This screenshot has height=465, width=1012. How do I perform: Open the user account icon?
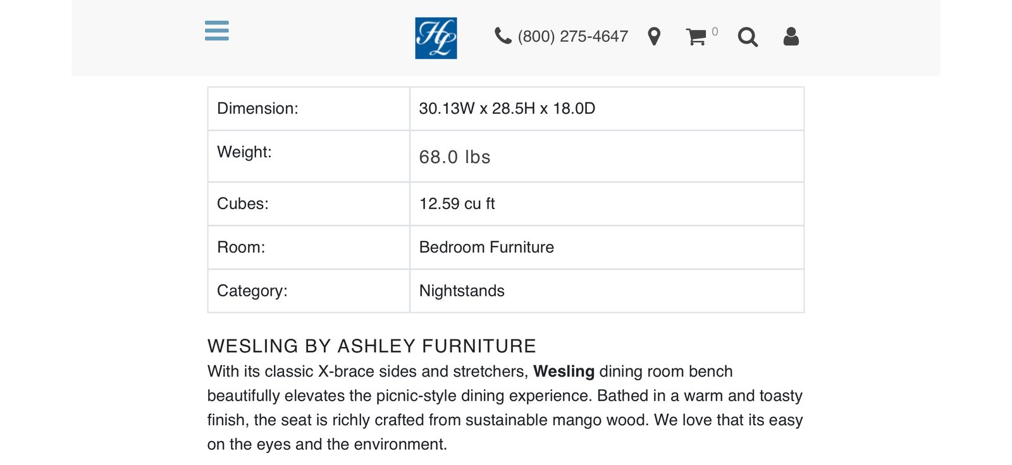click(x=791, y=37)
